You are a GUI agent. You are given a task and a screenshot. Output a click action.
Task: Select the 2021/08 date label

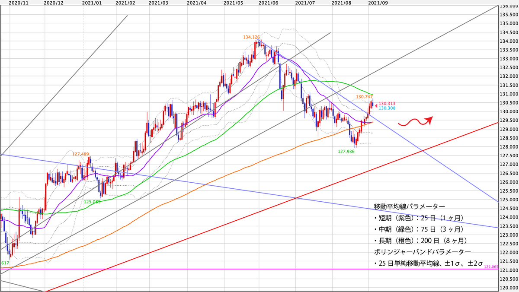(x=341, y=3)
